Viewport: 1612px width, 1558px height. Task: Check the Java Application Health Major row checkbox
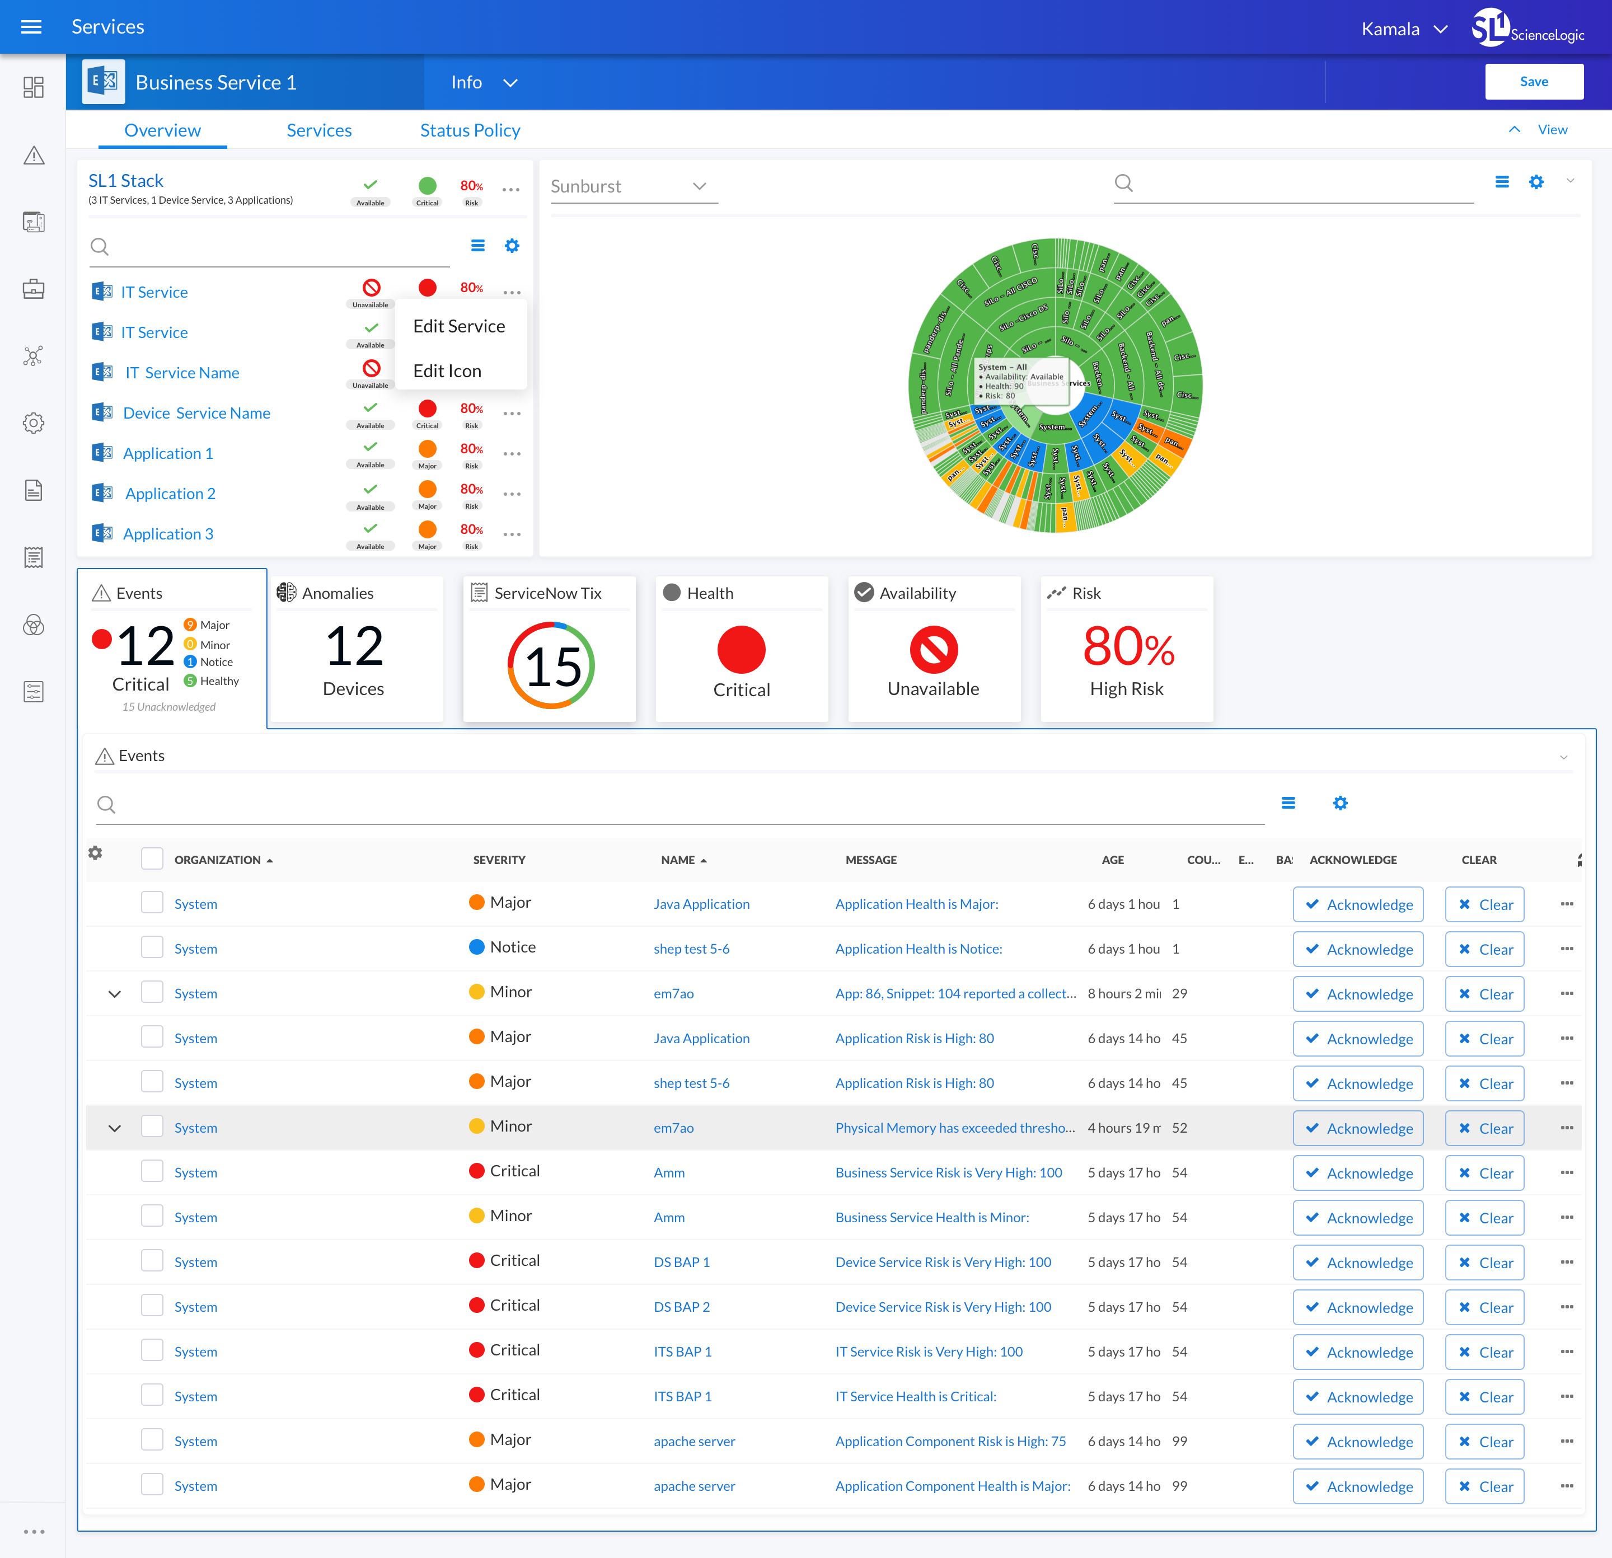152,903
